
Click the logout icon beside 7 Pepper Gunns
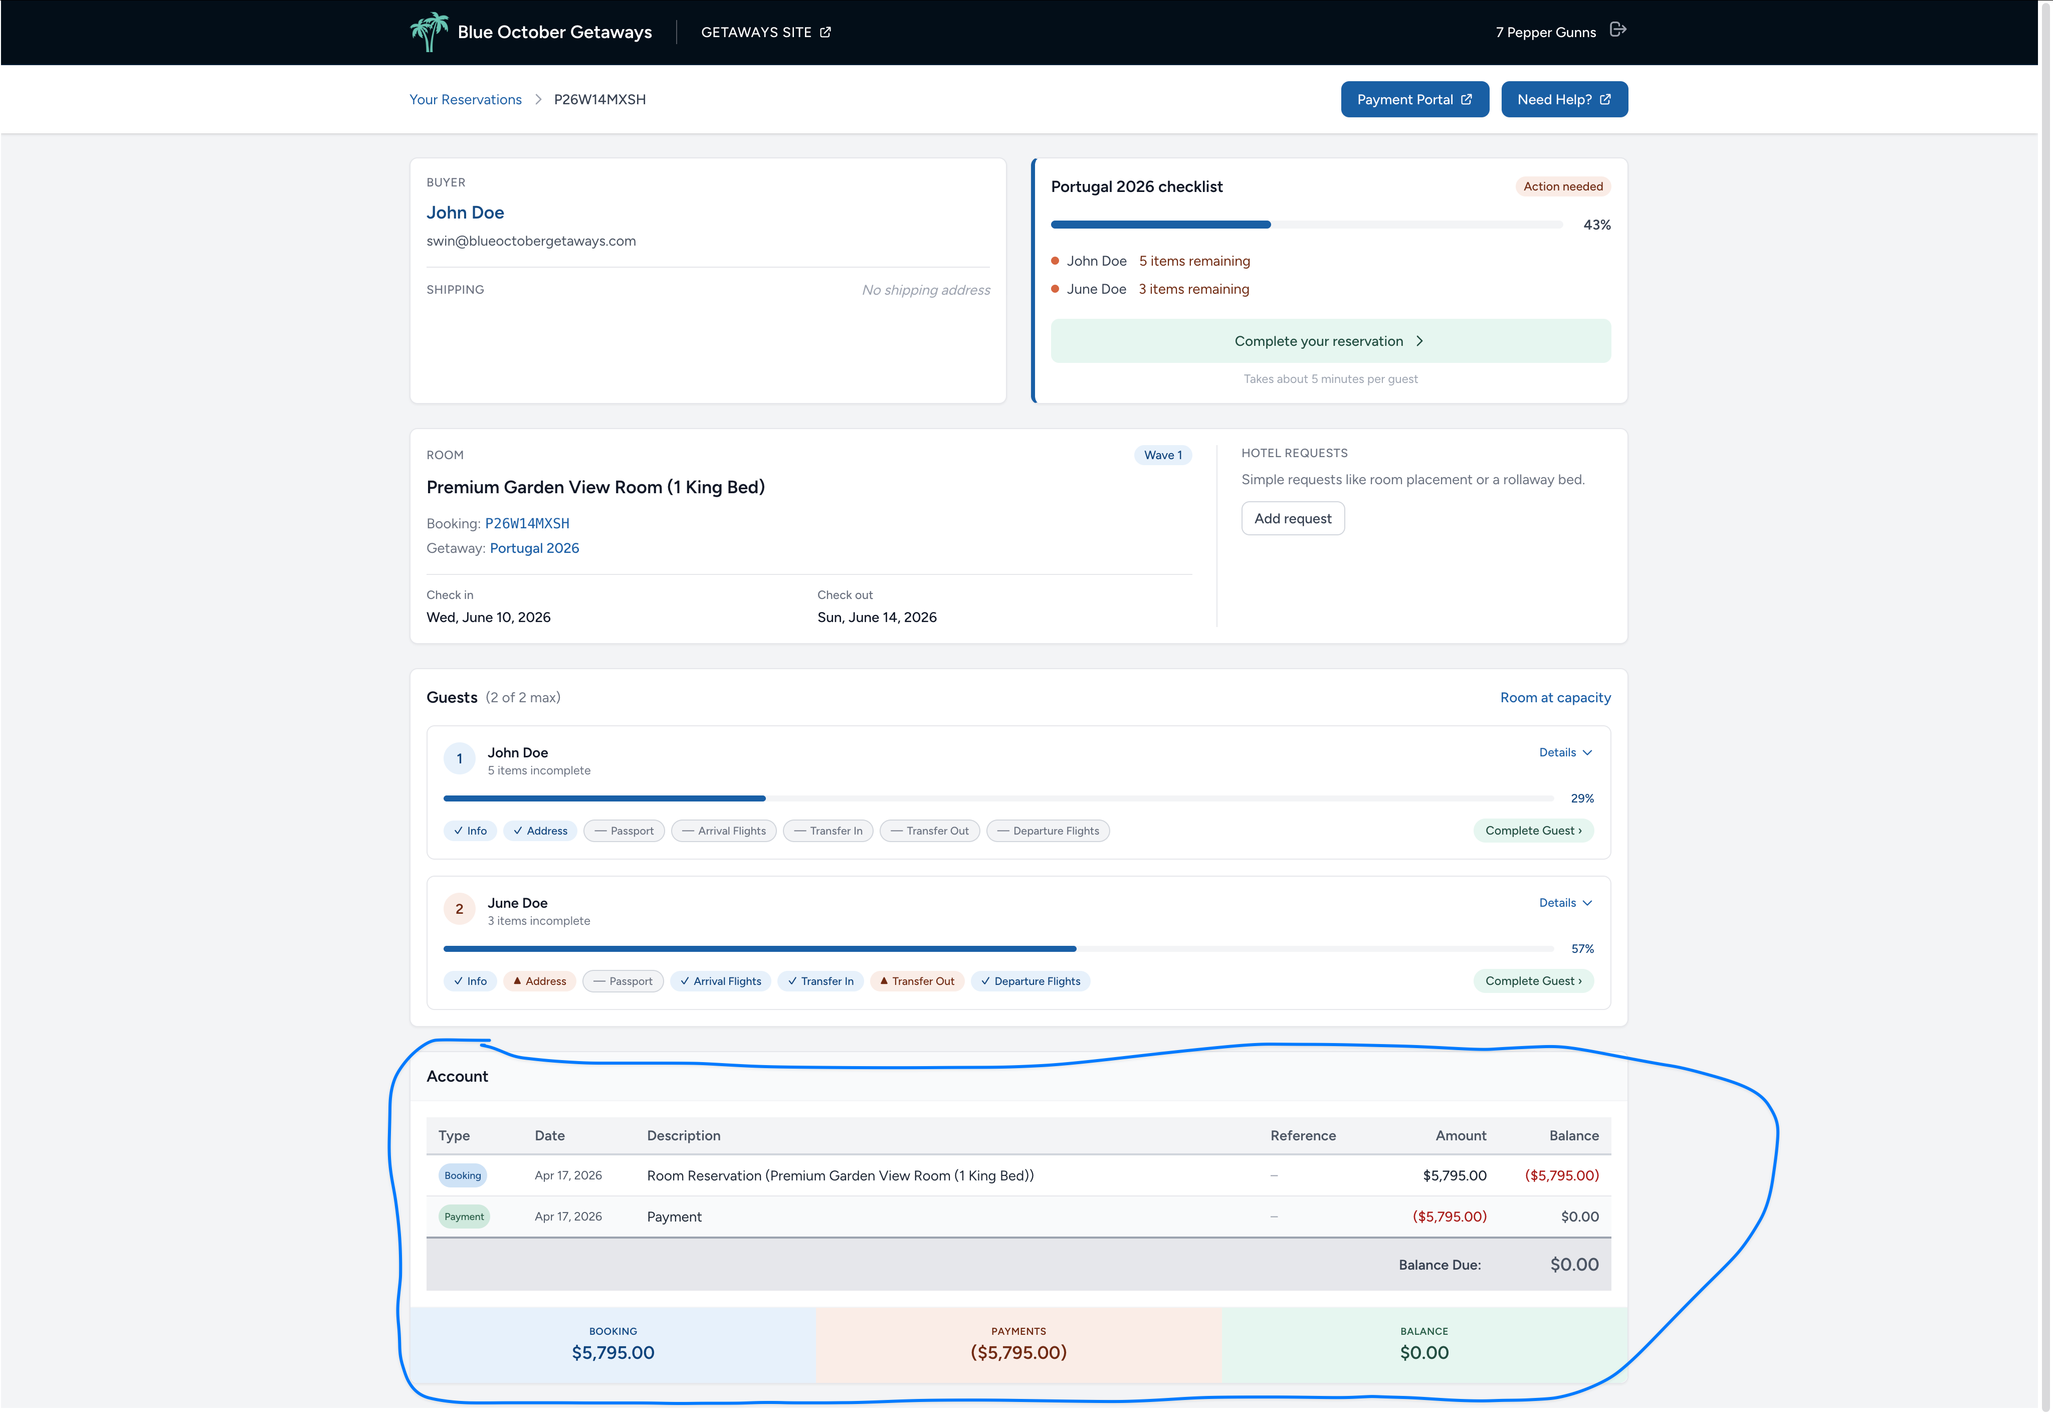point(1618,30)
